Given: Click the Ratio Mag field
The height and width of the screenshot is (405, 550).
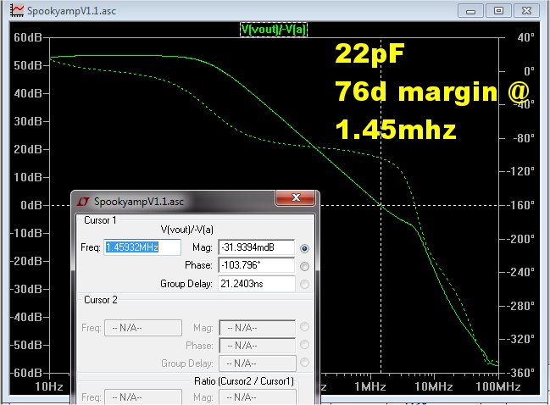Looking at the screenshot, I should coord(257,397).
